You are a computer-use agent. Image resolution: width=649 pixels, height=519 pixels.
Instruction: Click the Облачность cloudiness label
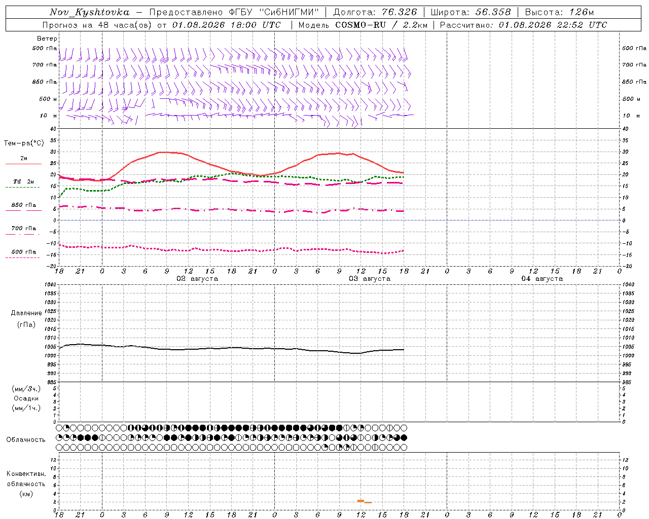(26, 439)
